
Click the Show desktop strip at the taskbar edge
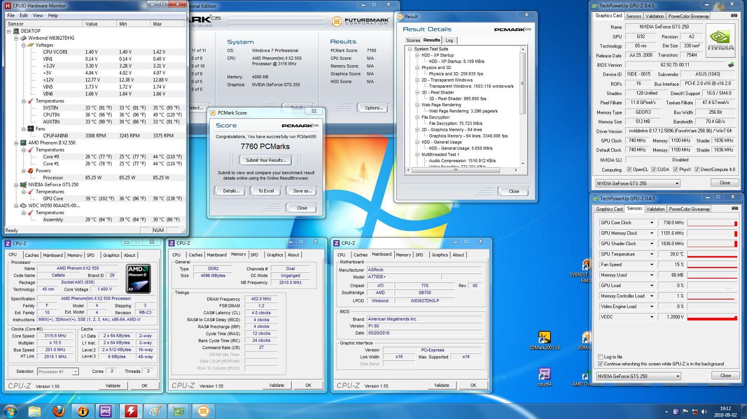[744, 411]
